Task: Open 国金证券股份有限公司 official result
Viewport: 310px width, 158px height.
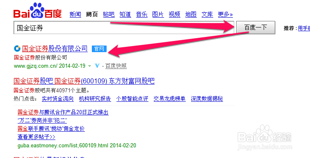Action: coord(55,48)
